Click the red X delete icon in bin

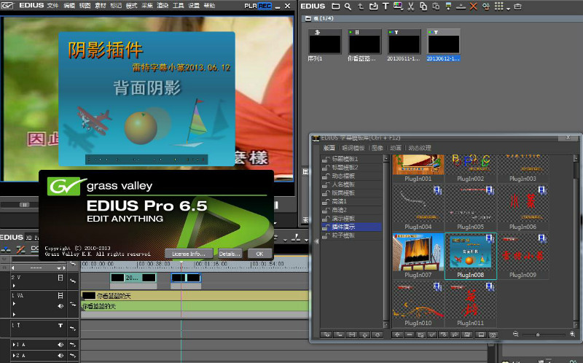click(x=473, y=7)
